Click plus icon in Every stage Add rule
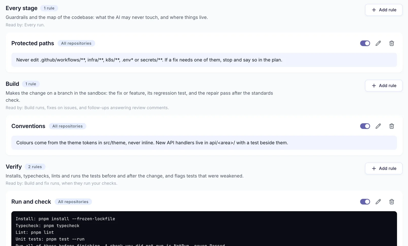Screen dimensions: 408x246 (x=374, y=10)
